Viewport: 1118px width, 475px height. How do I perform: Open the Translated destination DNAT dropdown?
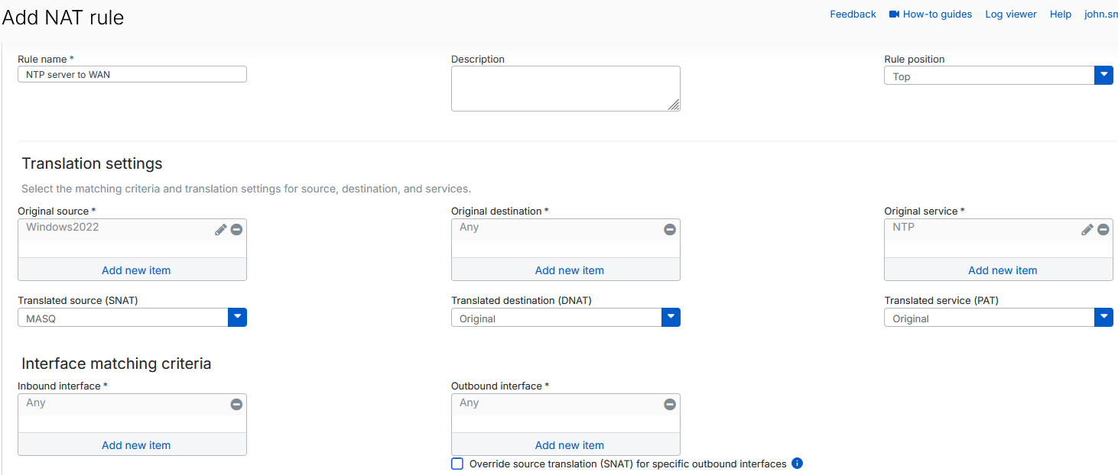(x=671, y=317)
